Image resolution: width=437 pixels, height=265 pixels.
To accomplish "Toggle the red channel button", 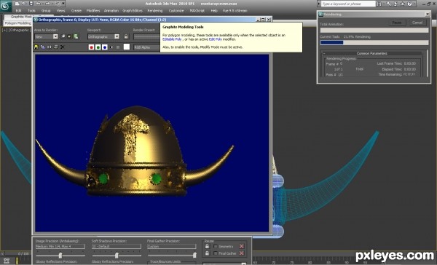I will point(91,47).
